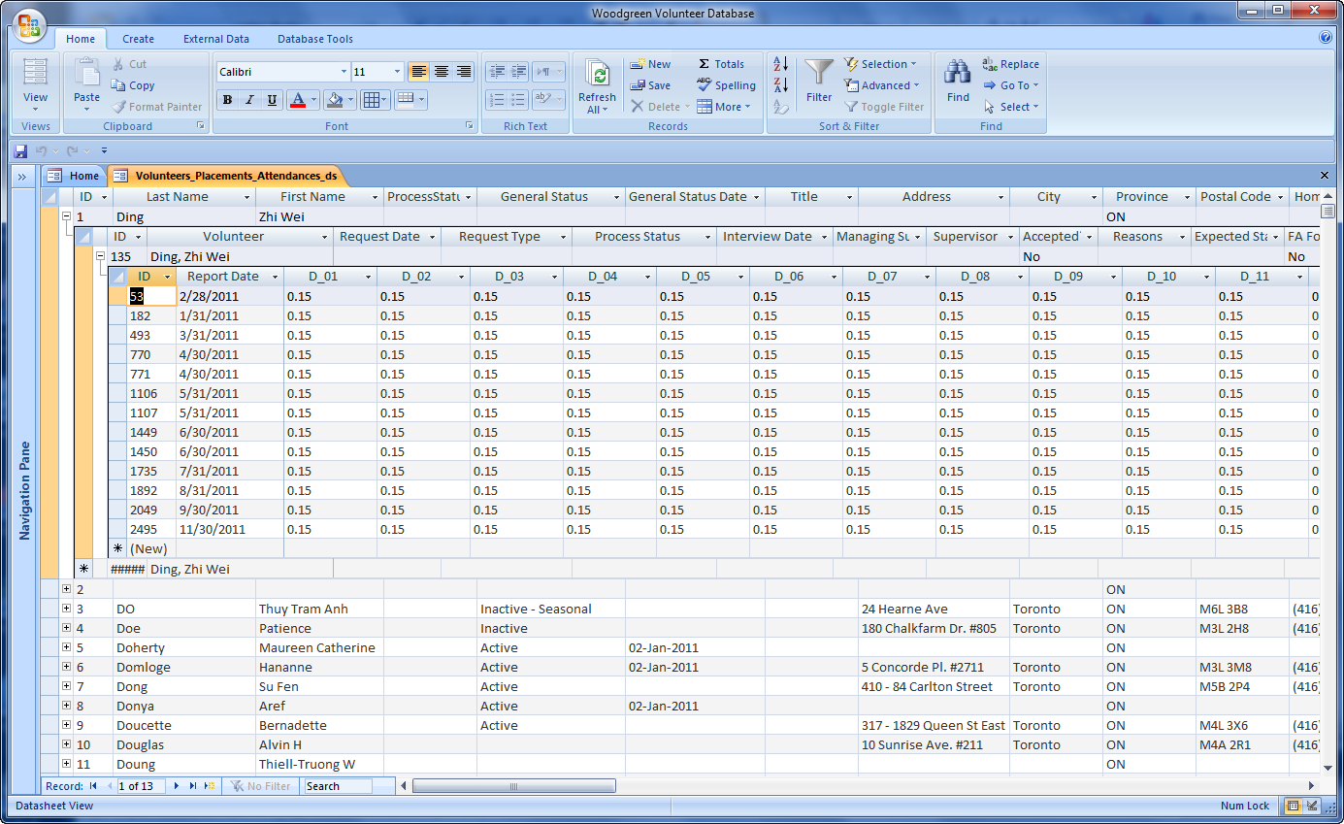Apply the fill background color

[334, 100]
